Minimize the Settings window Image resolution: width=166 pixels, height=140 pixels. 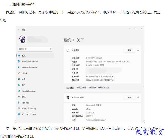(129, 29)
